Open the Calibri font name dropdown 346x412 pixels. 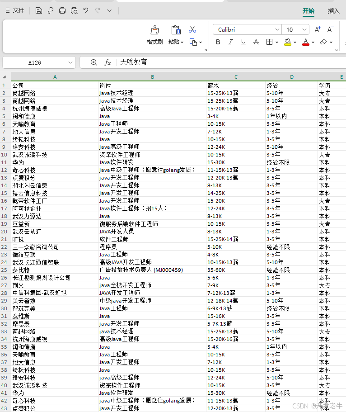point(277,29)
